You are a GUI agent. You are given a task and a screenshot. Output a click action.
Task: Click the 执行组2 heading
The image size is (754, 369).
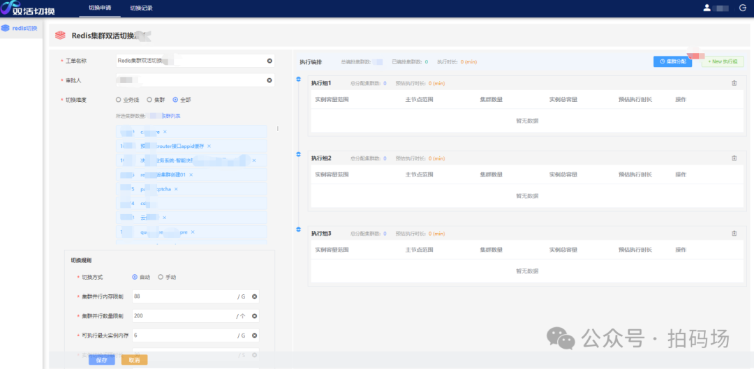point(321,158)
